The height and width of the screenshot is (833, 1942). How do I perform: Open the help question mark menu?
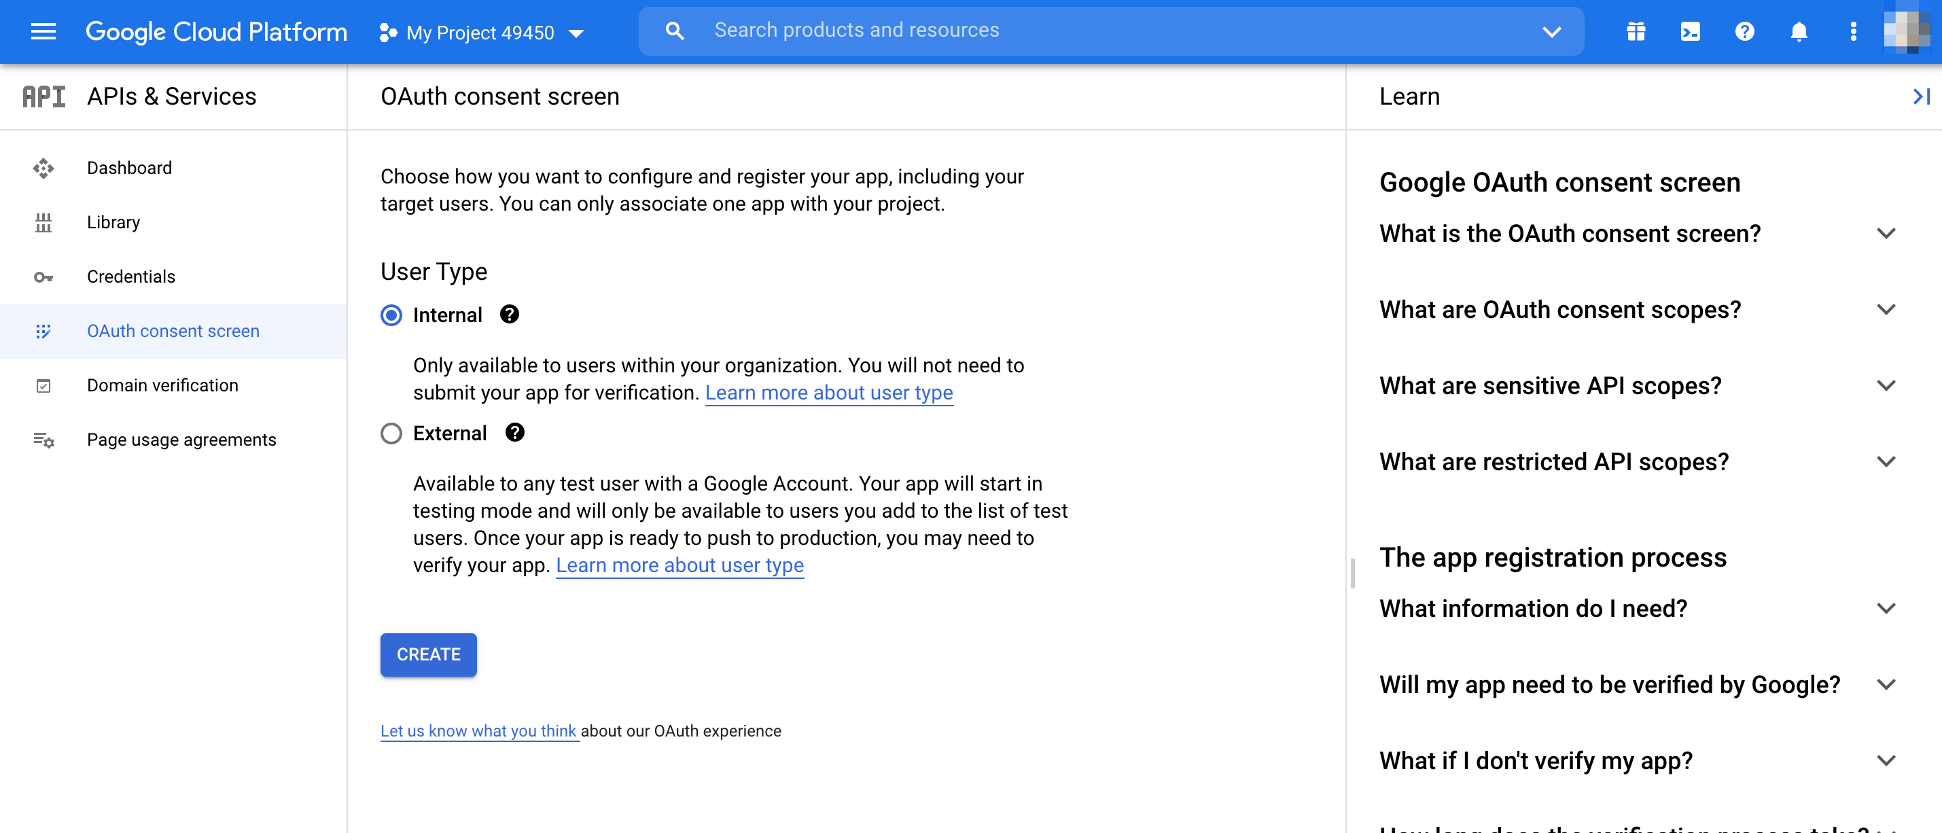(x=1744, y=32)
